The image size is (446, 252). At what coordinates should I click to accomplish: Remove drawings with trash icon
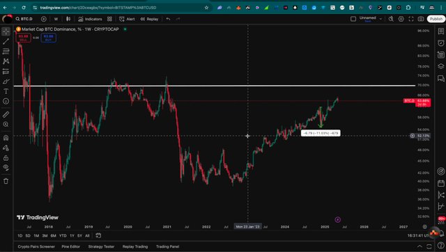point(6,181)
